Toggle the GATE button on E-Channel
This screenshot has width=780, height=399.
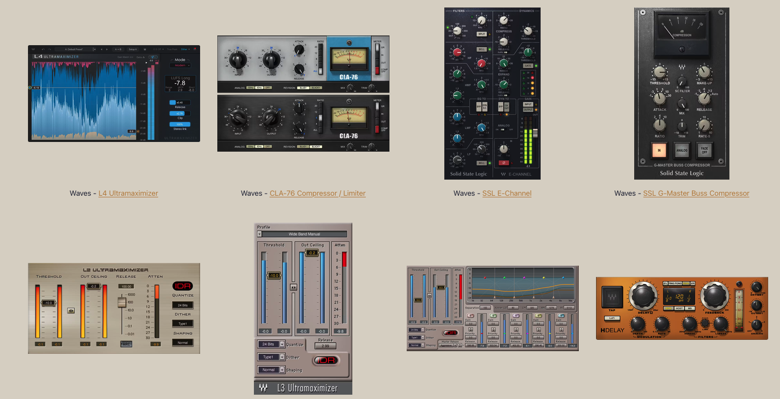(528, 66)
